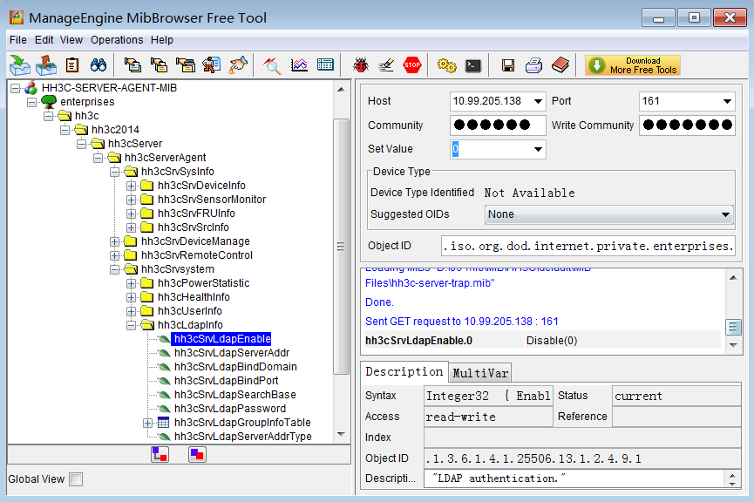The height and width of the screenshot is (502, 754).
Task: Click the SNMP GetBulk operation icon
Action: [x=186, y=64]
